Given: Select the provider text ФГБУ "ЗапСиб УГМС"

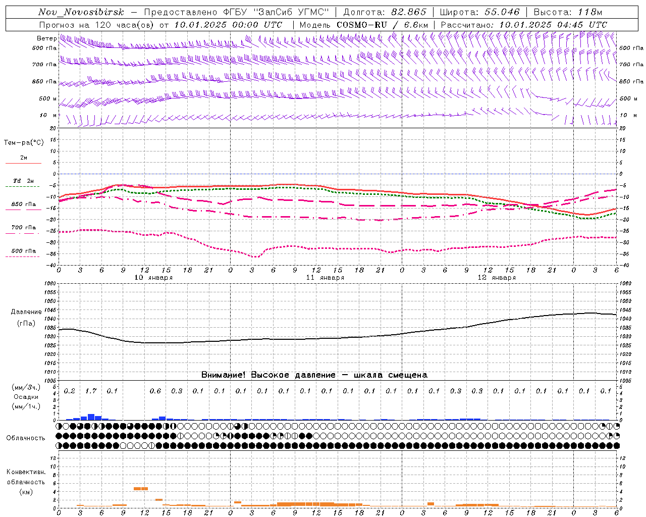Looking at the screenshot, I should point(277,12).
